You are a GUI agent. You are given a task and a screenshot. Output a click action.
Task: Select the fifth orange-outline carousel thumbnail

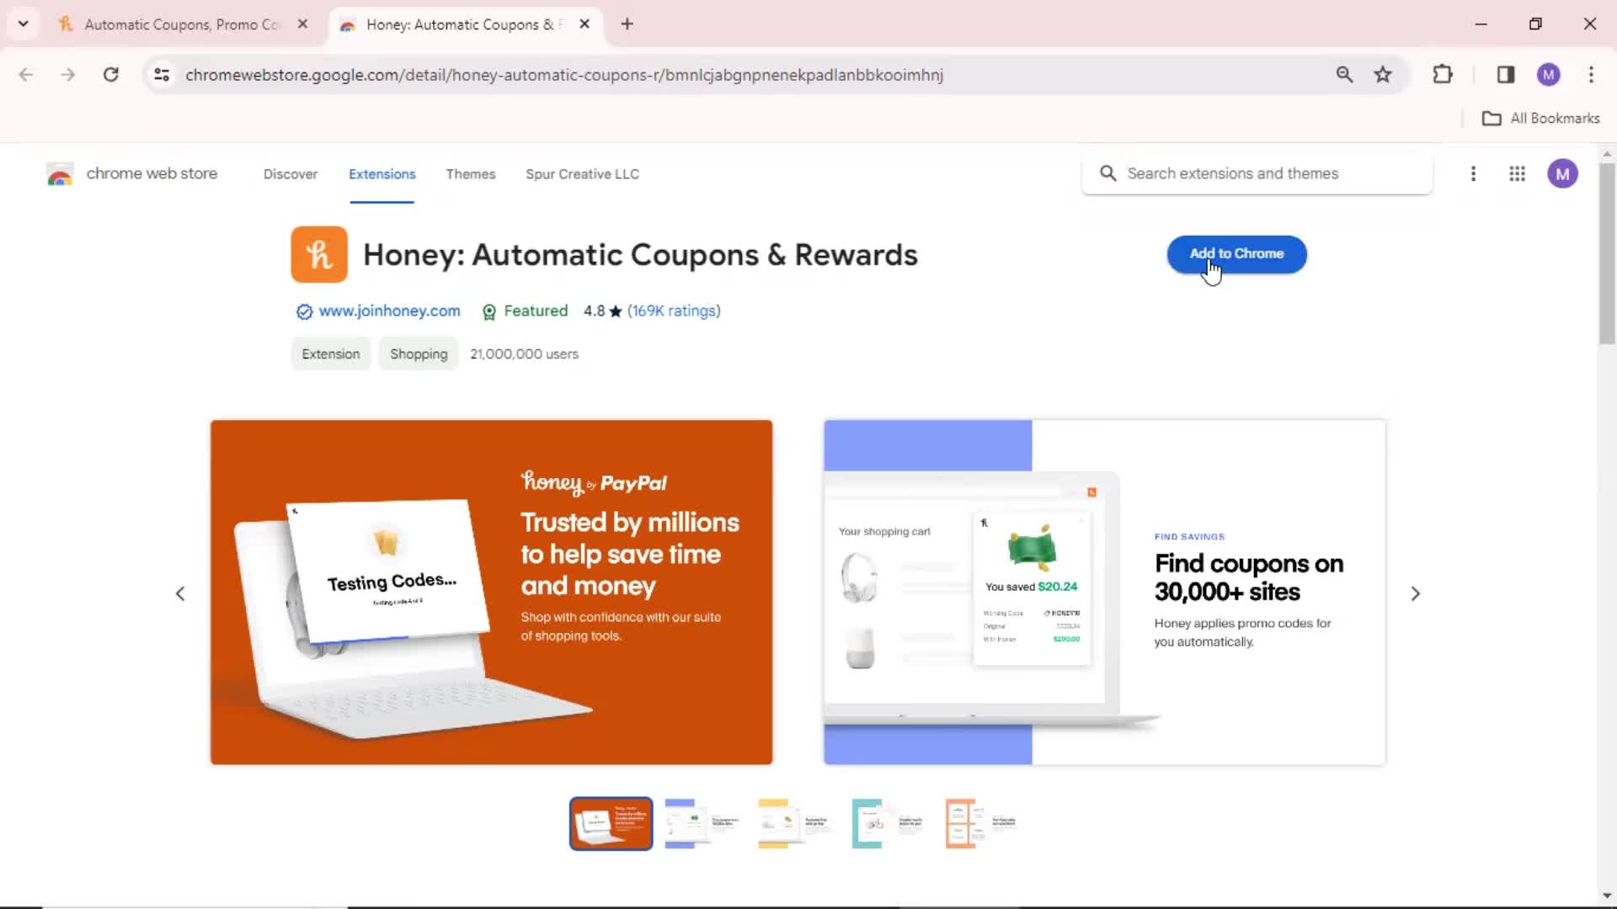tap(984, 824)
